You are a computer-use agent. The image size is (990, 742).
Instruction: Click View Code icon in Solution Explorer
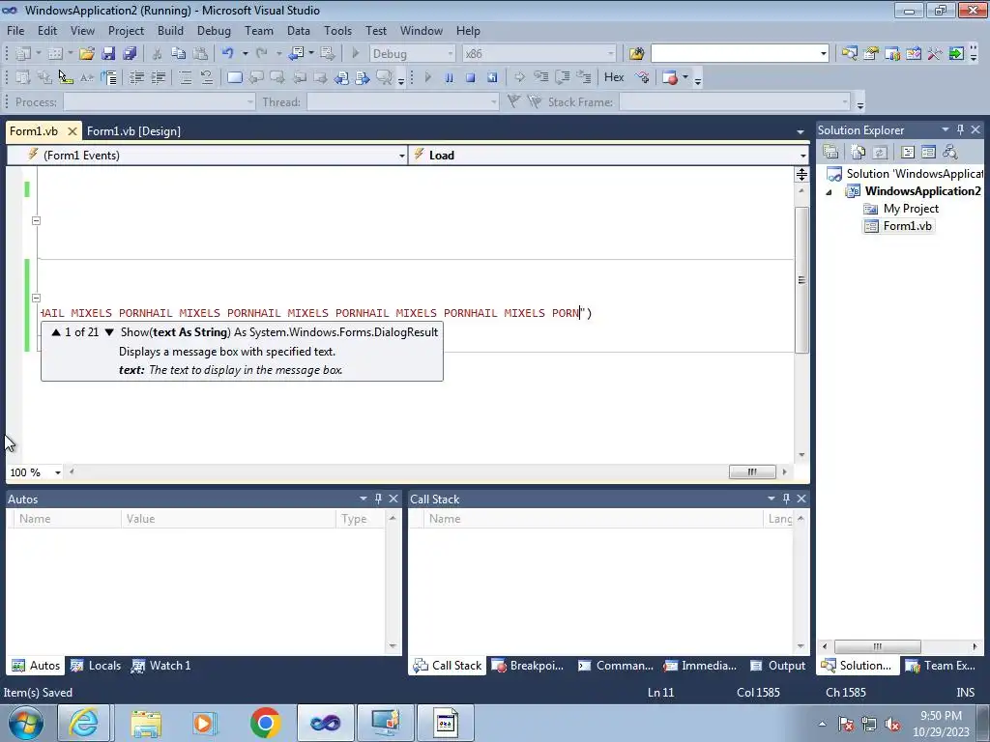(x=907, y=152)
